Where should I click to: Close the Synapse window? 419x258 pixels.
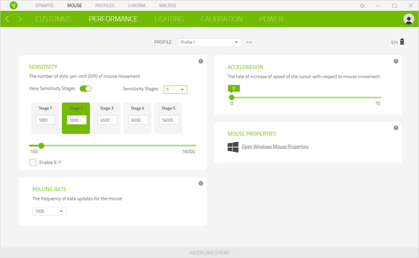point(411,5)
